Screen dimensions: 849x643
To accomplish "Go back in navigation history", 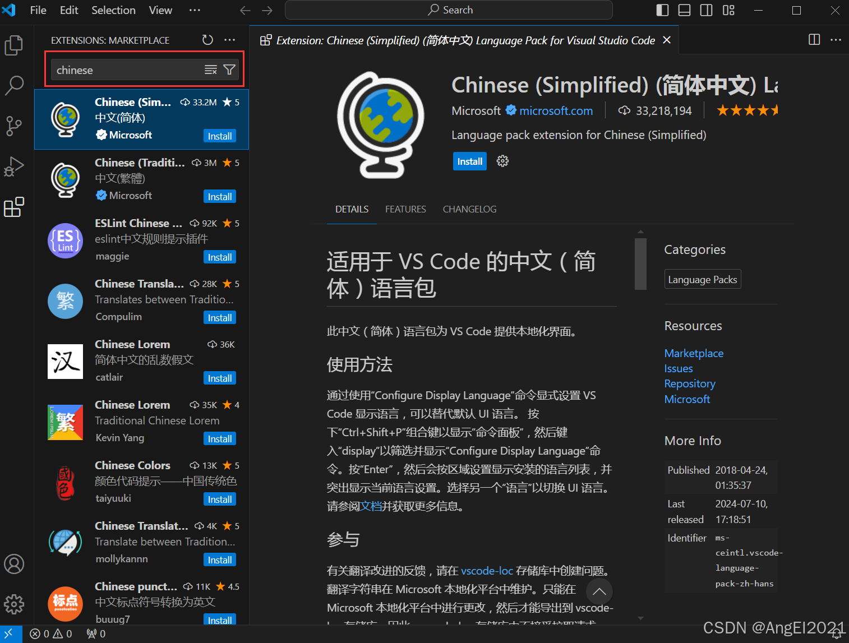I will pyautogui.click(x=245, y=10).
